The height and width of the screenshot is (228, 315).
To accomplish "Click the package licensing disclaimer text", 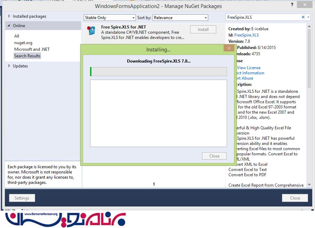I will (x=42, y=174).
